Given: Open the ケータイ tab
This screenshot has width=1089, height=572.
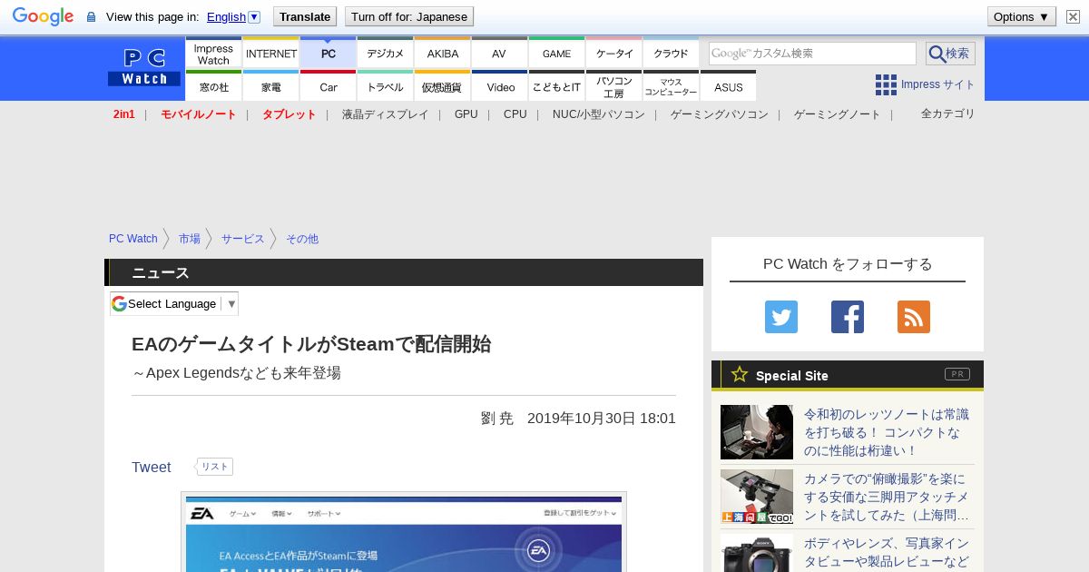Looking at the screenshot, I should coord(614,54).
